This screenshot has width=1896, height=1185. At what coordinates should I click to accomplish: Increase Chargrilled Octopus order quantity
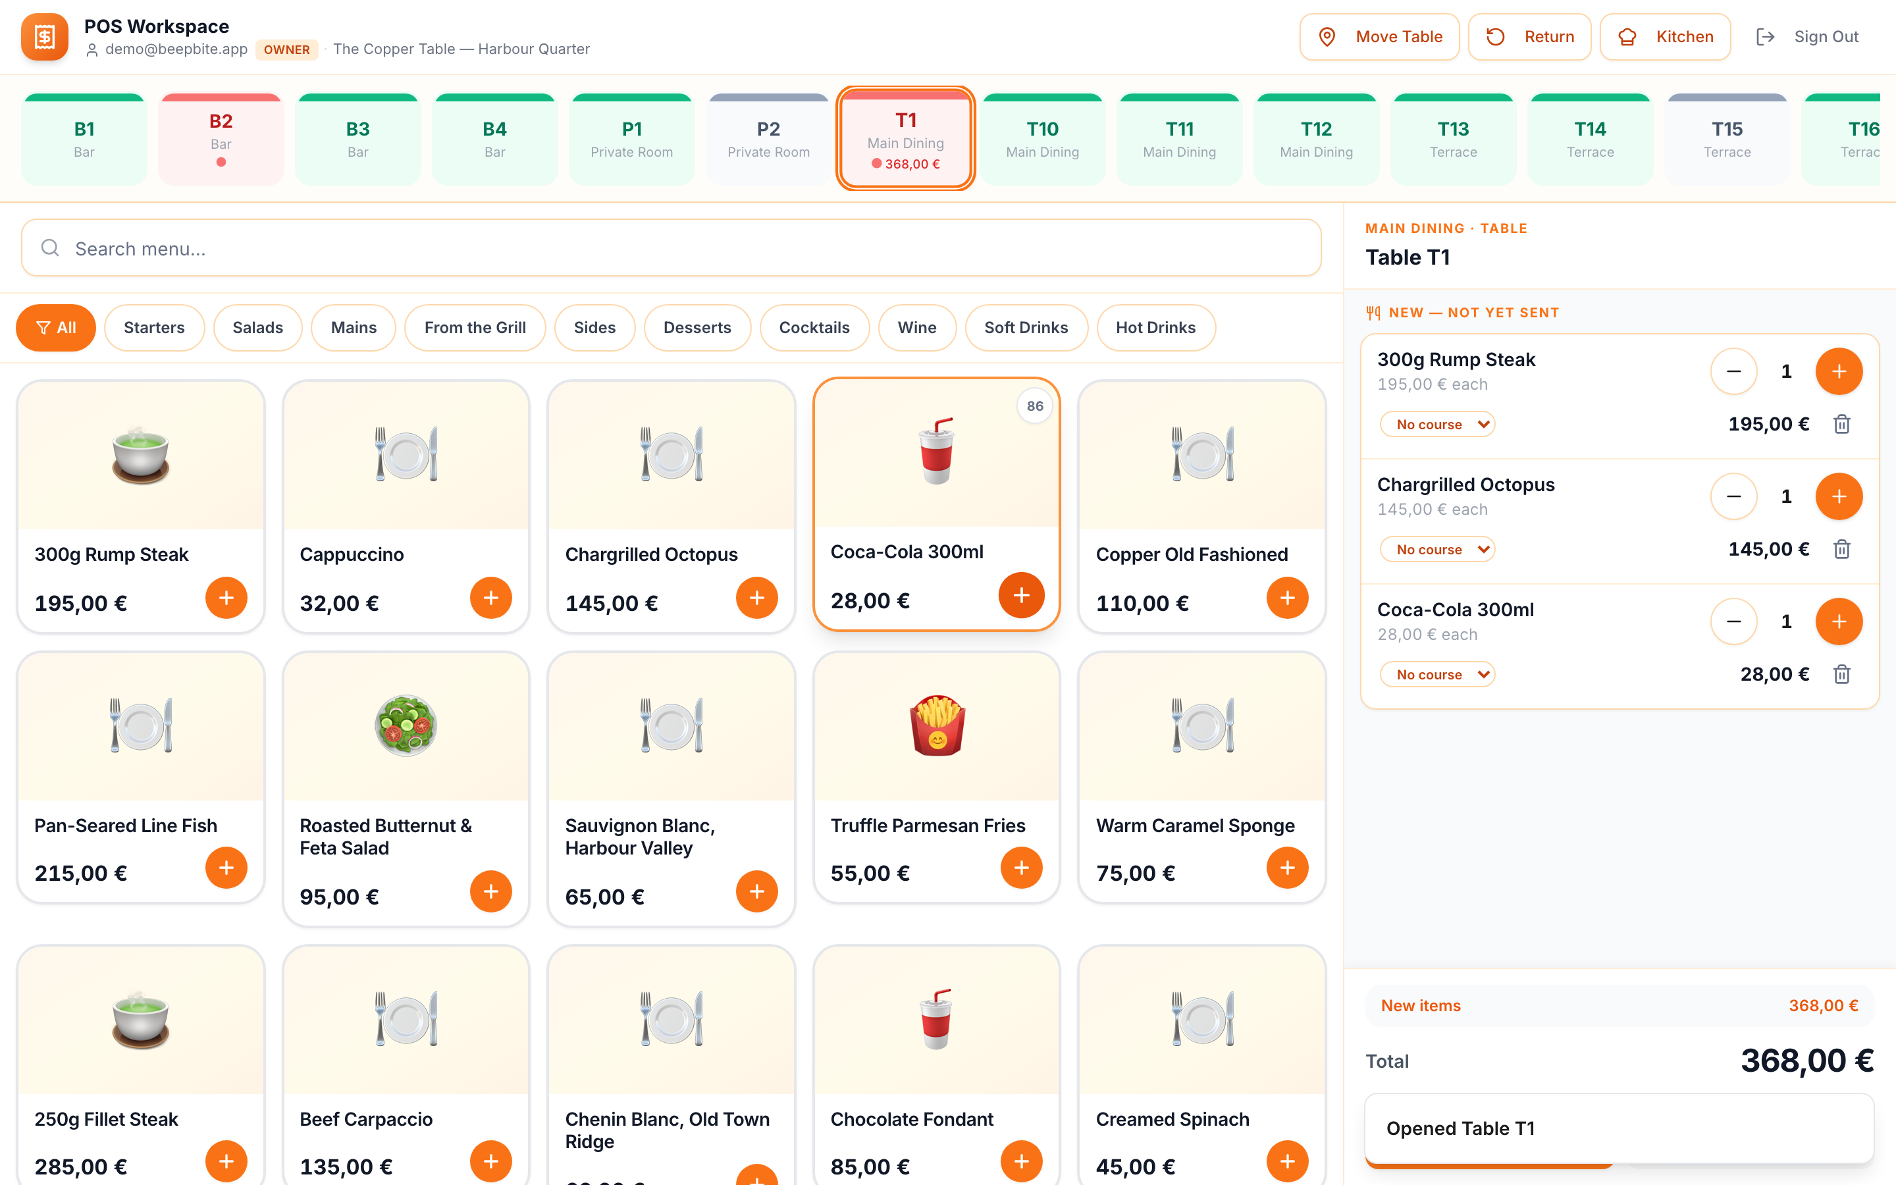point(1839,496)
